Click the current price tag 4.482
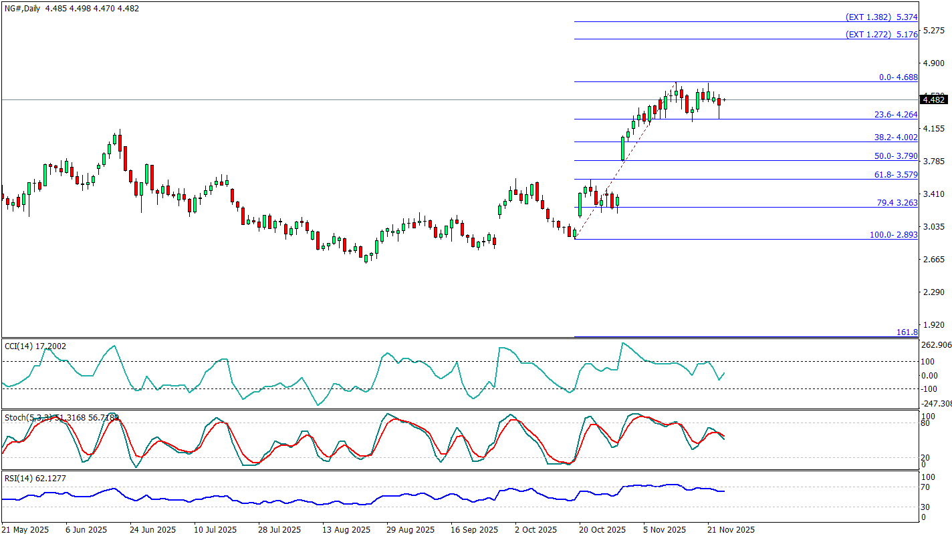The image size is (952, 538). coord(934,99)
